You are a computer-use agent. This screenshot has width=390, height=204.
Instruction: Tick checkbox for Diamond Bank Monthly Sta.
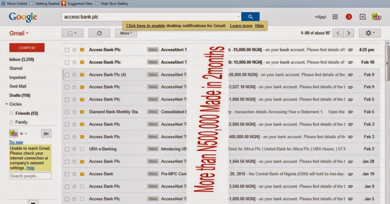(67, 112)
